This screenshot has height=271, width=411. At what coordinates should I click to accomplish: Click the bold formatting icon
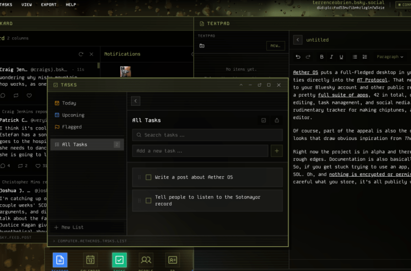322,57
